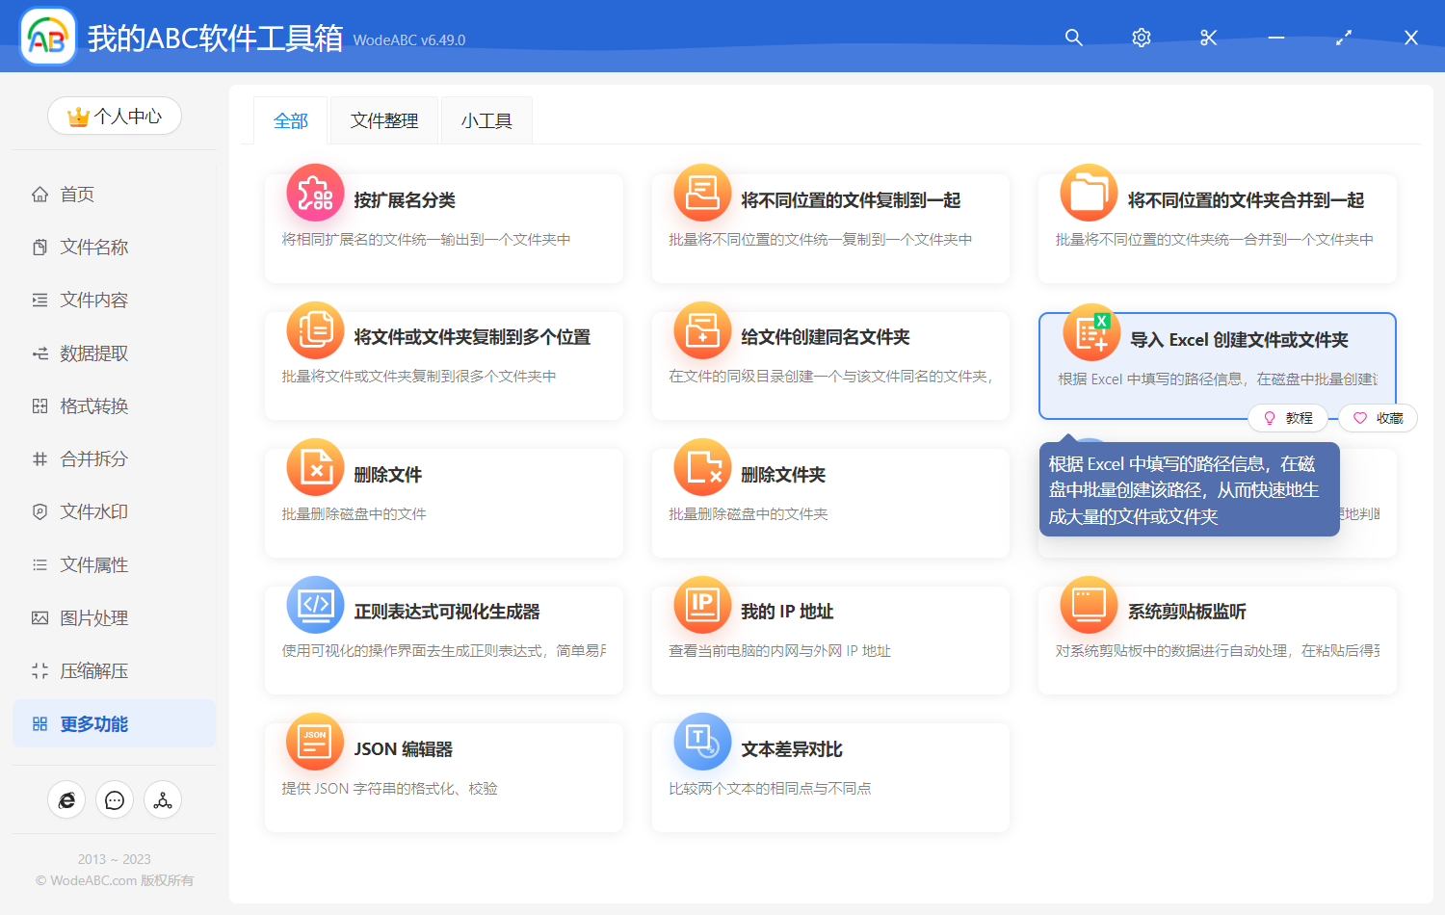Select 图片处理 in the sidebar

(92, 617)
